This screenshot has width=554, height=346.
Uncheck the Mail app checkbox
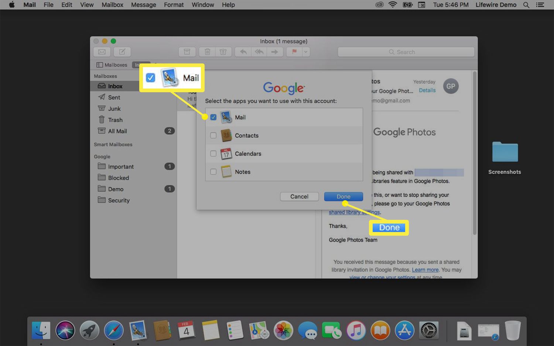213,117
